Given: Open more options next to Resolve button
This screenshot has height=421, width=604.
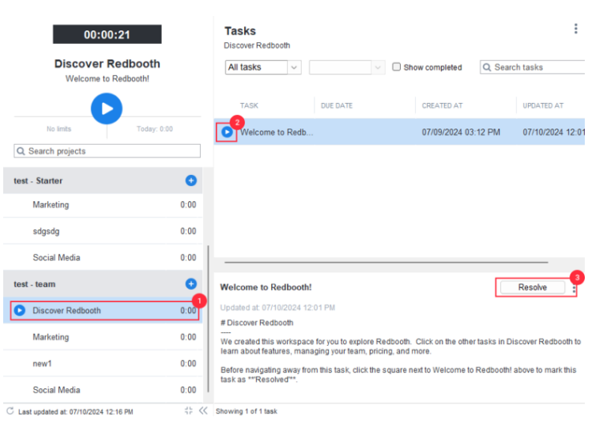Looking at the screenshot, I should [x=574, y=289].
